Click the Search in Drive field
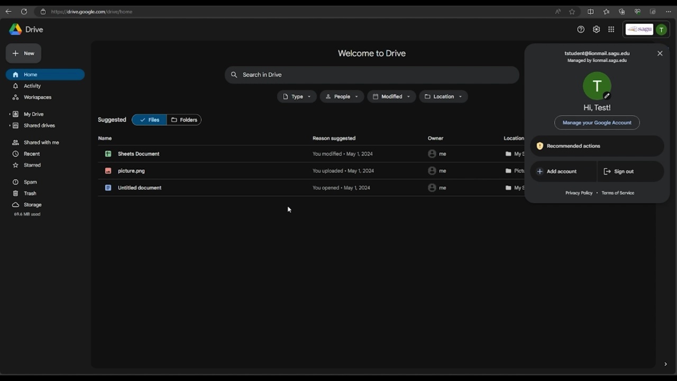The width and height of the screenshot is (677, 381). pos(372,75)
